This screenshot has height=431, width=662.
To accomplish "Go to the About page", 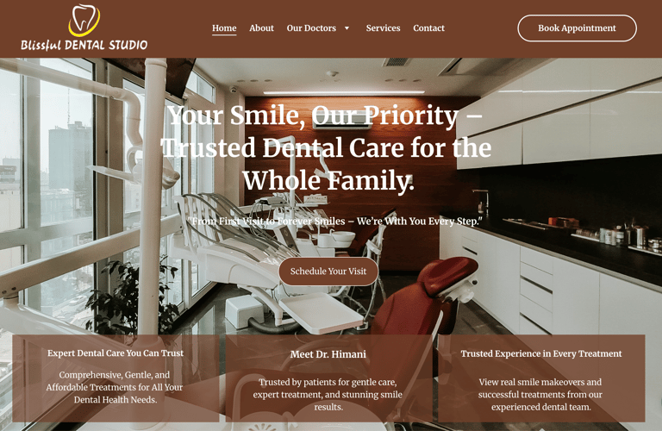I will pos(261,28).
